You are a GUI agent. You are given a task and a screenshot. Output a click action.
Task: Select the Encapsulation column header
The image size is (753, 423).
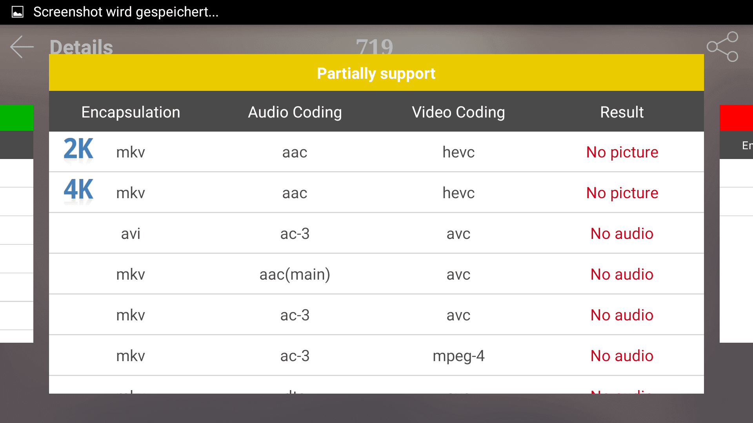coord(131,112)
